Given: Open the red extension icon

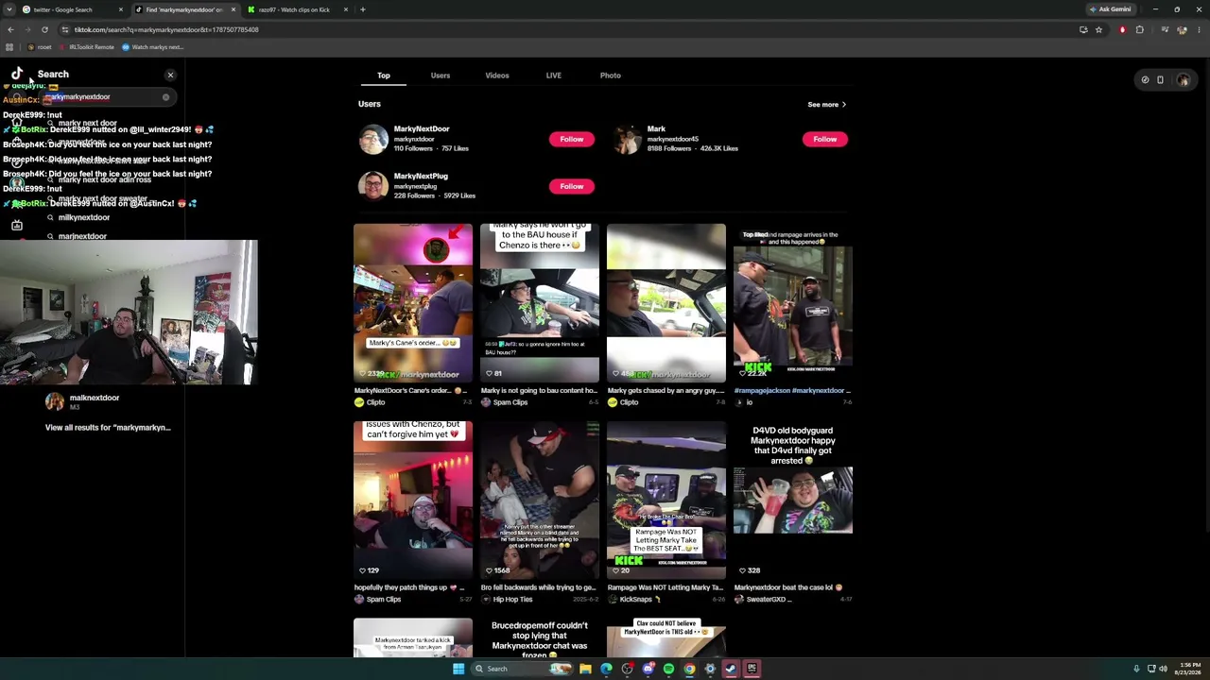Looking at the screenshot, I should pyautogui.click(x=1123, y=30).
